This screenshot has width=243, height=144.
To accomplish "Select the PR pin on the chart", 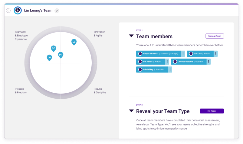I will pos(61,55).
